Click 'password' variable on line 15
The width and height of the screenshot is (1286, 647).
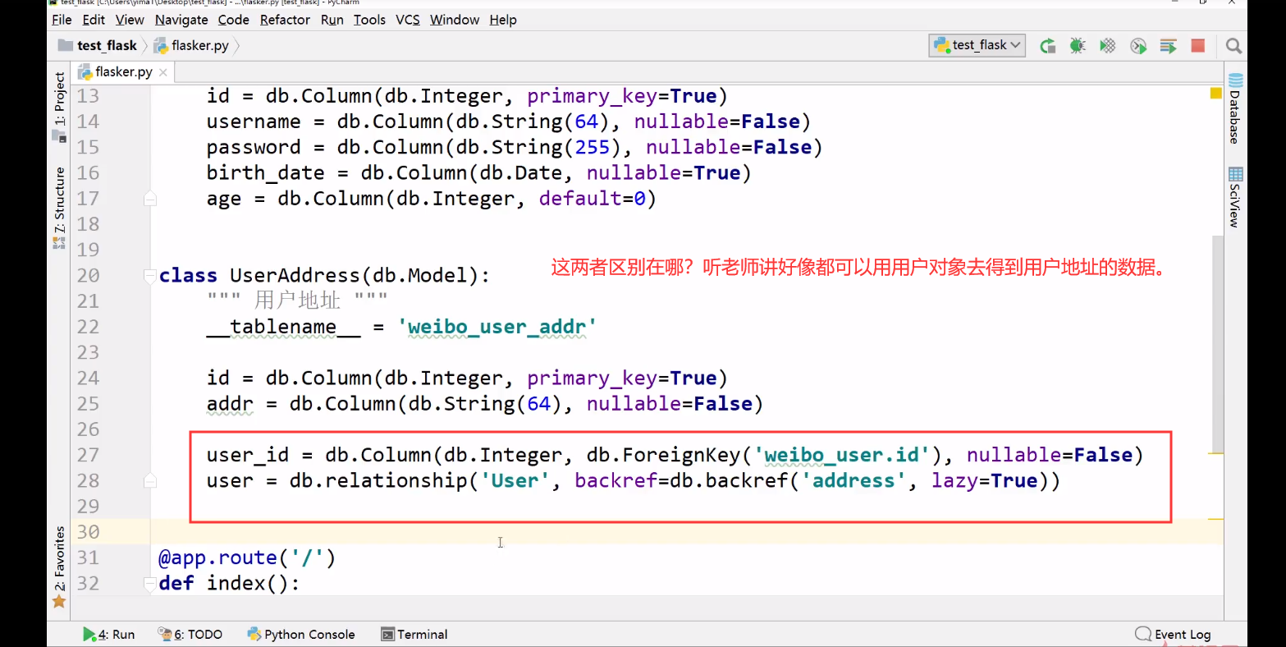pyautogui.click(x=254, y=147)
